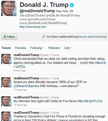Switch to the Favorites tab

coord(21,48)
